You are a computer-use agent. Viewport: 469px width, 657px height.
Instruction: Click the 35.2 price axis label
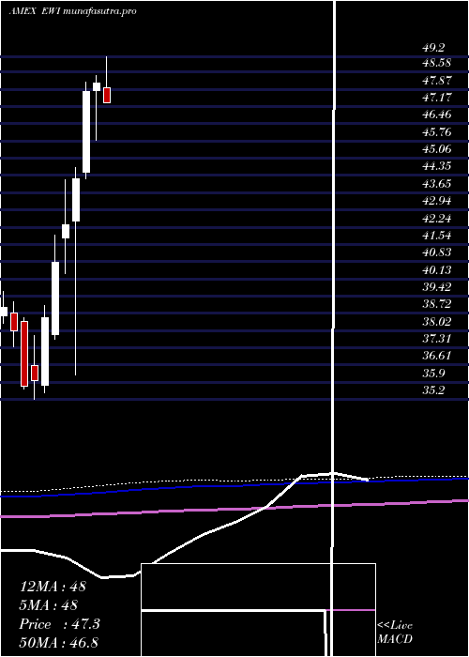433,390
